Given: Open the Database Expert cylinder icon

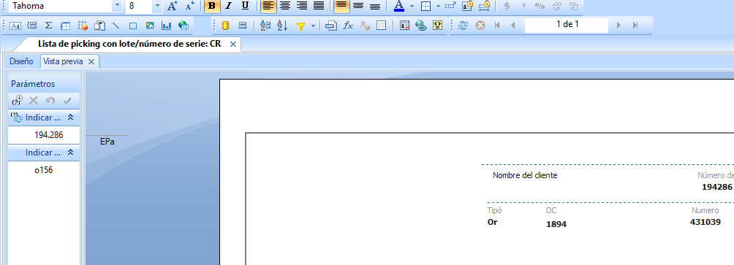Looking at the screenshot, I should [x=225, y=26].
